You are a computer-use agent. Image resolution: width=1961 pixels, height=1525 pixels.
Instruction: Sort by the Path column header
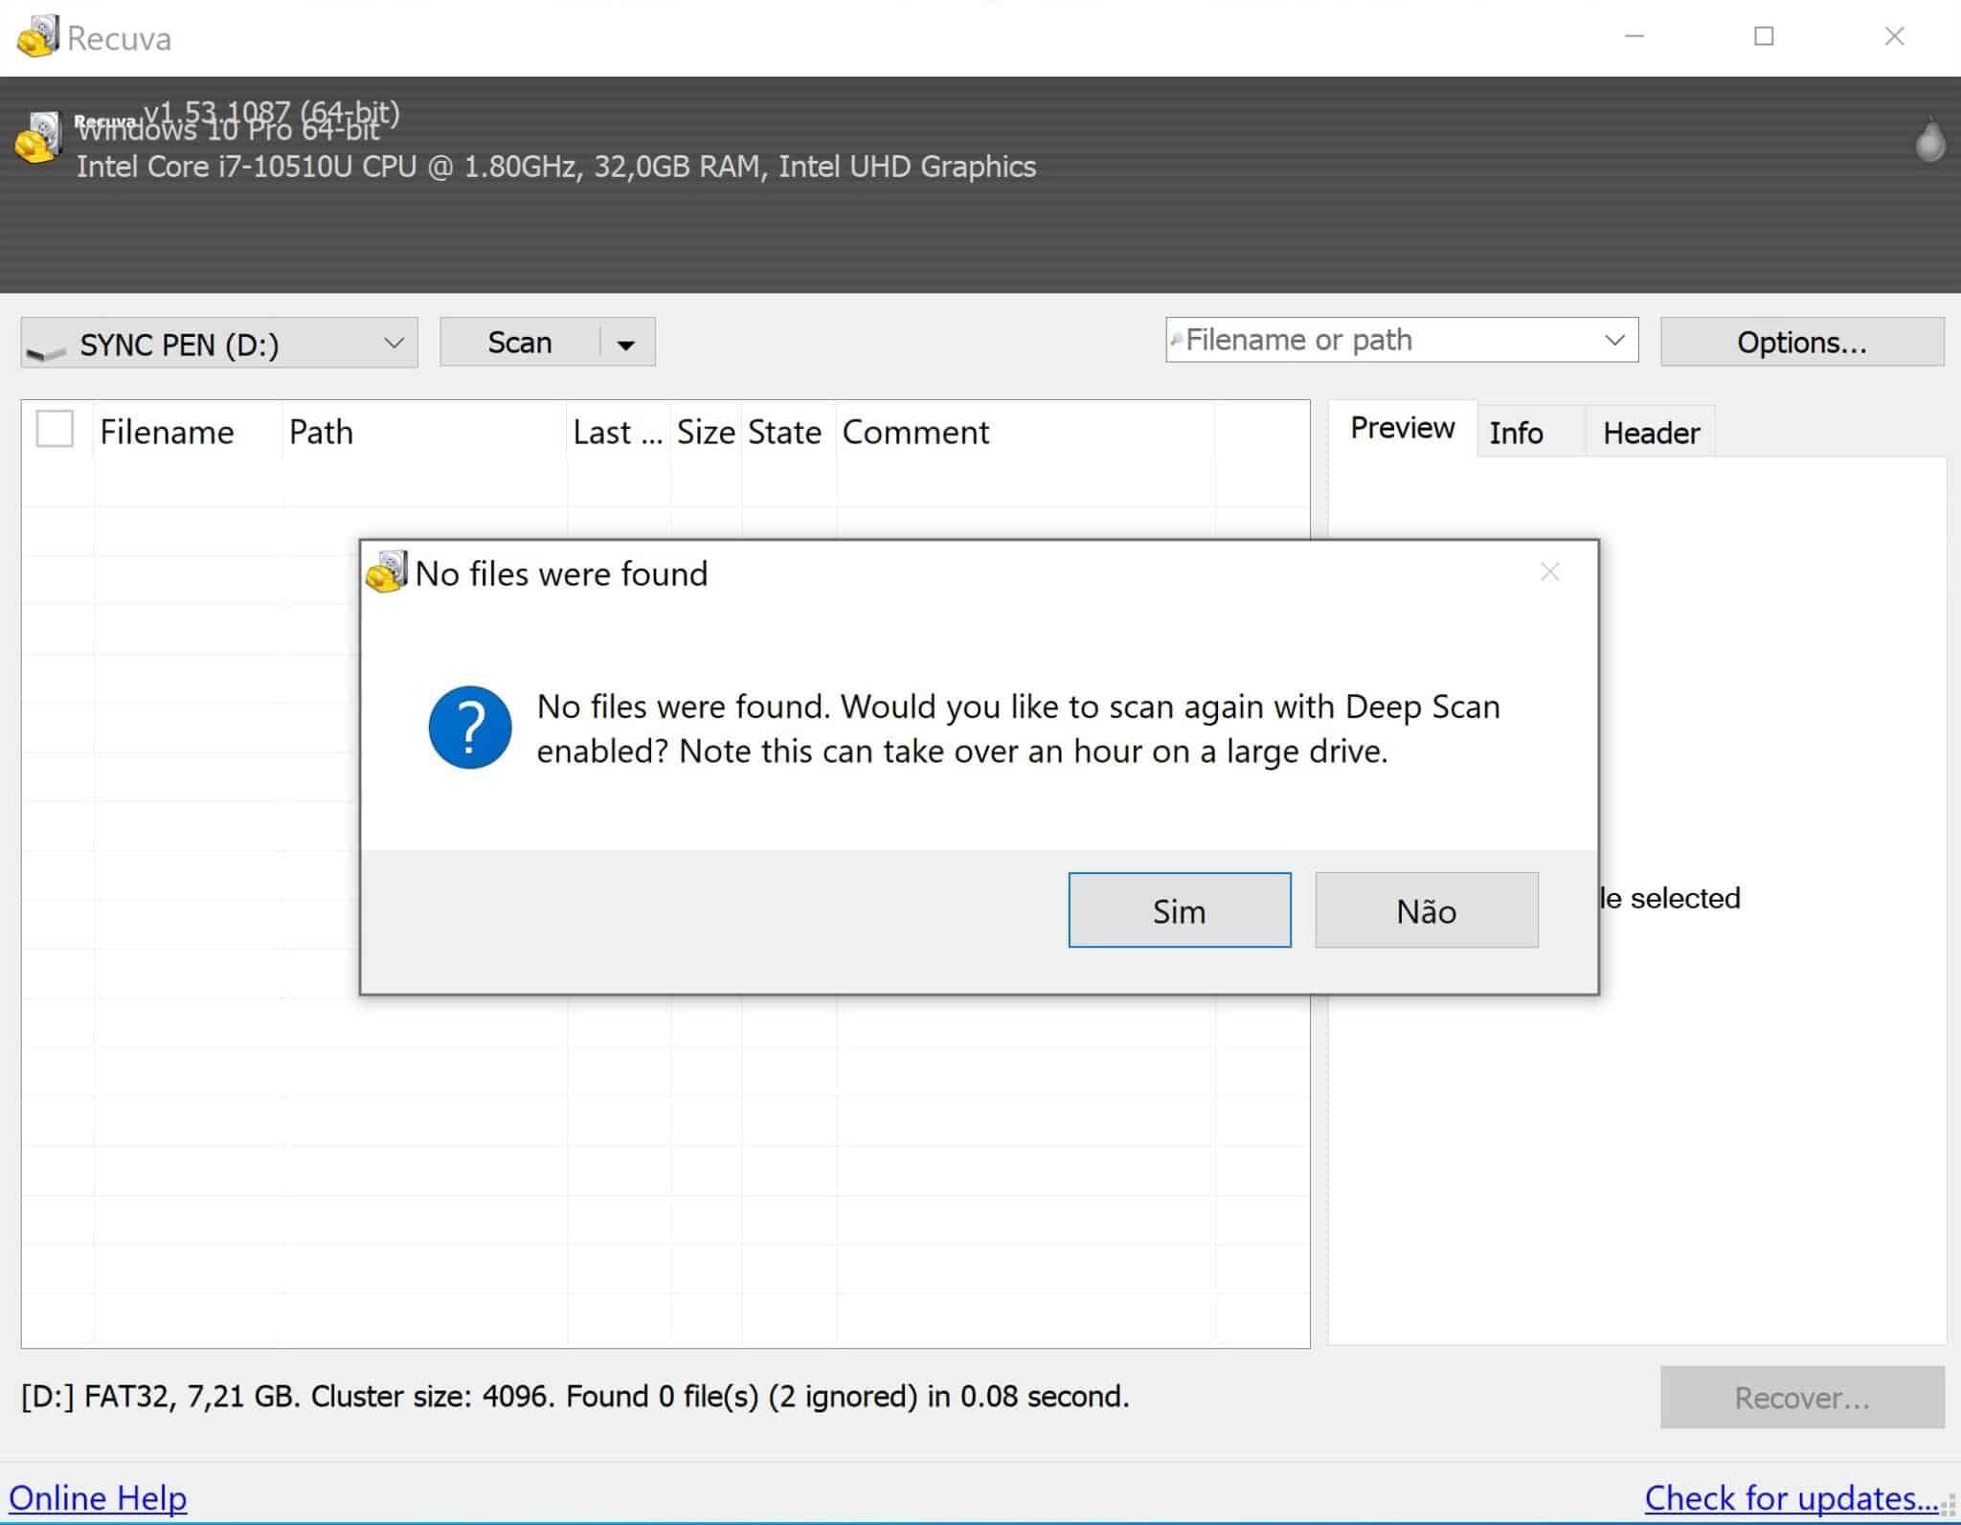tap(425, 432)
